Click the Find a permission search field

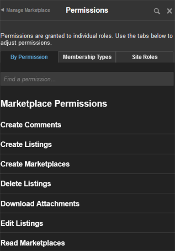(87, 79)
